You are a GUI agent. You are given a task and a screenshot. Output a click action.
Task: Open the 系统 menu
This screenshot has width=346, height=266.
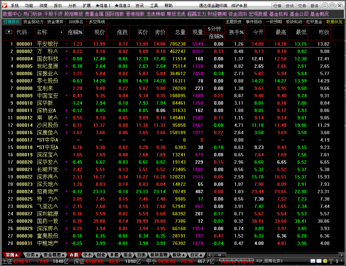(x=14, y=6)
